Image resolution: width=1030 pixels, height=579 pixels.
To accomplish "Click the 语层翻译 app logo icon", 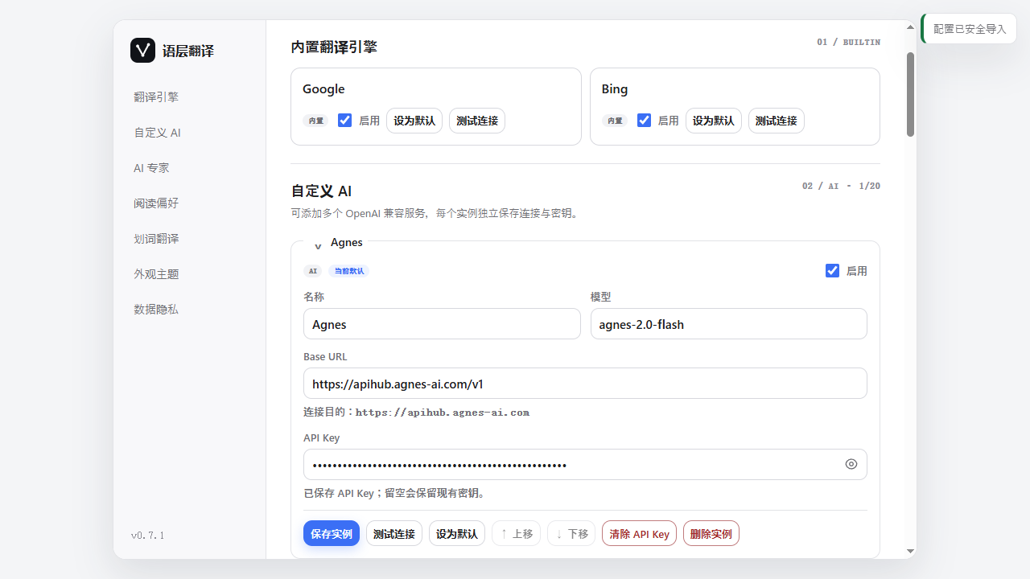I will coord(142,50).
